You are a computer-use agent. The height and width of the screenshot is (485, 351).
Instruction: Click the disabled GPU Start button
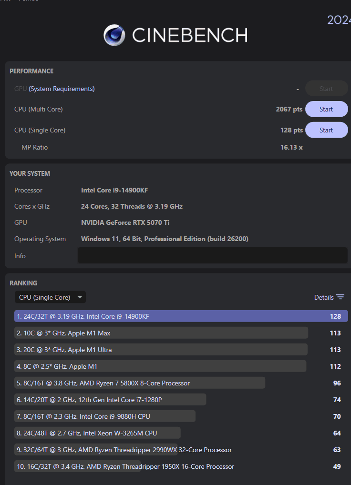coord(327,89)
